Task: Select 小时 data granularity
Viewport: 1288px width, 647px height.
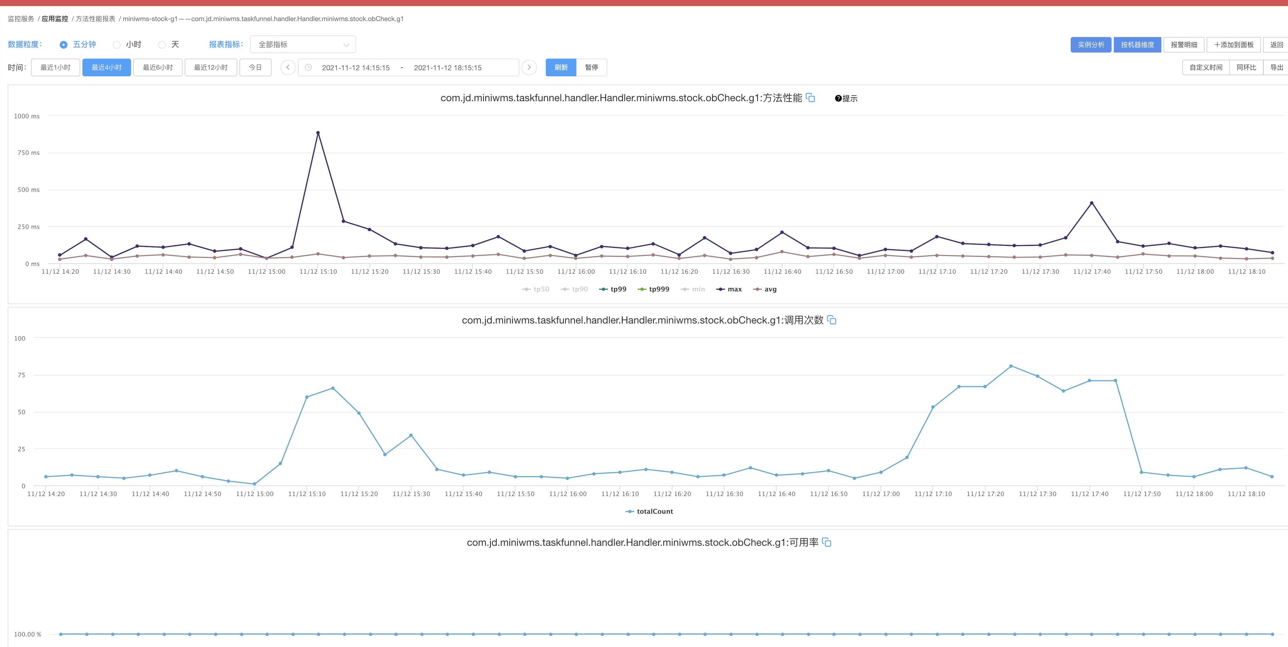Action: click(x=127, y=45)
